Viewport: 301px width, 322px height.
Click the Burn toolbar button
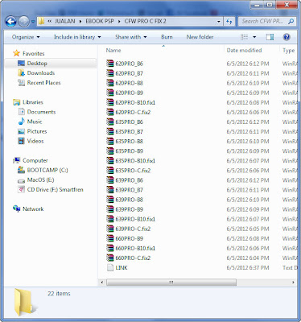tap(167, 37)
